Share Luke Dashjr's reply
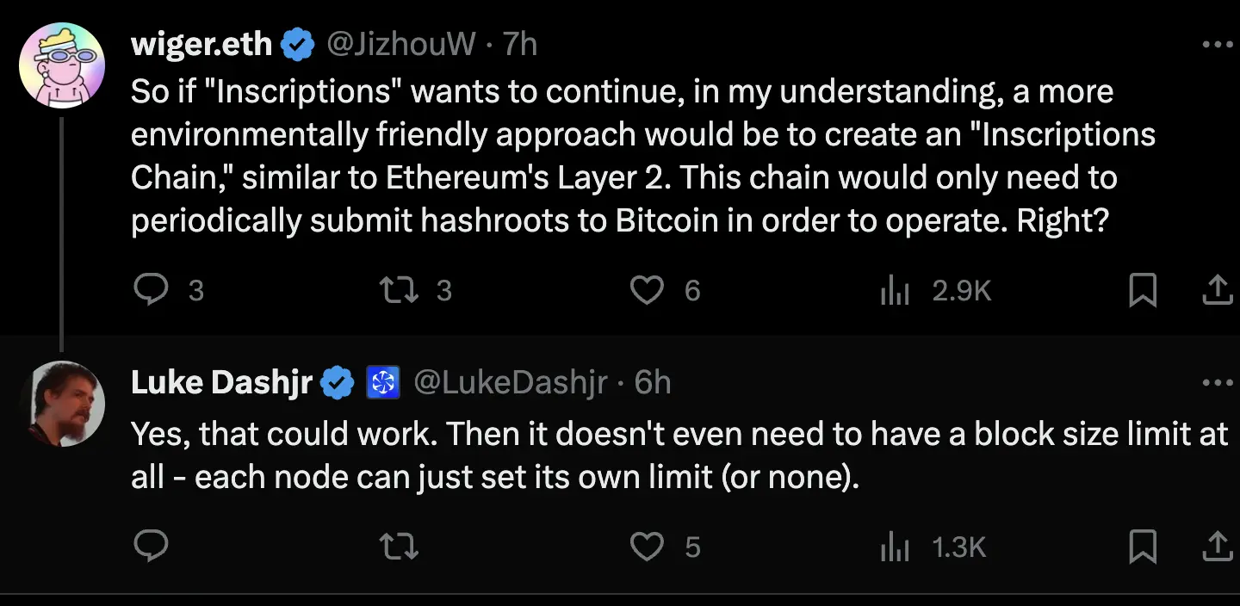1240x606 pixels. [1217, 547]
